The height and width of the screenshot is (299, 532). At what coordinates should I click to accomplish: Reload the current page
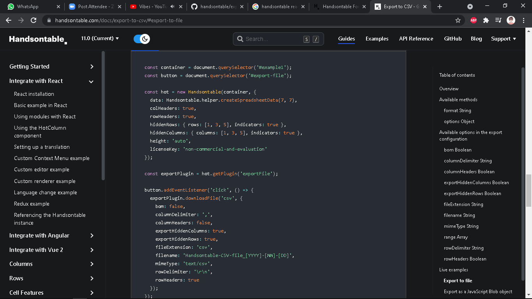[x=33, y=20]
